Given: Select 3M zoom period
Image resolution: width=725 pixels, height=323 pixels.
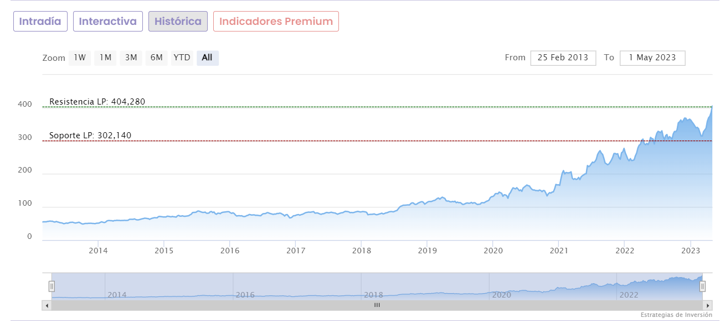Looking at the screenshot, I should [x=131, y=58].
